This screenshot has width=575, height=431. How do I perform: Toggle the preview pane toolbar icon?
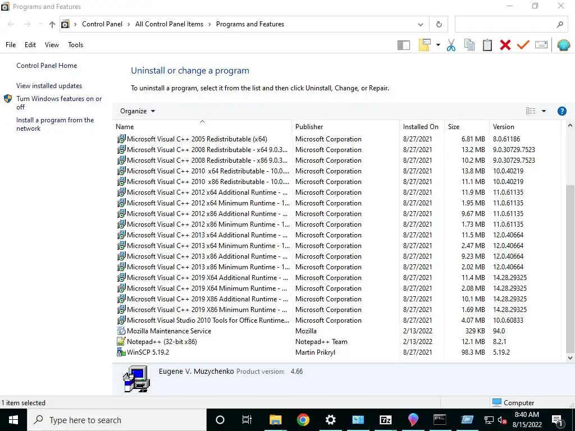(403, 45)
